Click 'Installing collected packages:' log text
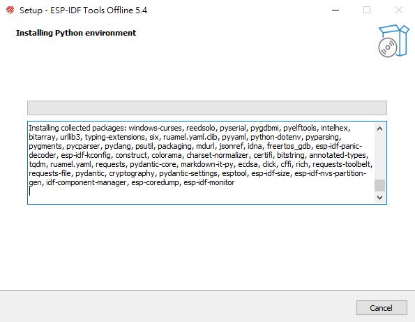The width and height of the screenshot is (415, 322). pyautogui.click(x=77, y=128)
